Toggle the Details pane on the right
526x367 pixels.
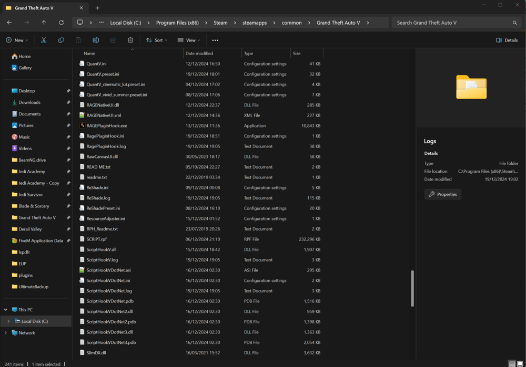coord(507,40)
